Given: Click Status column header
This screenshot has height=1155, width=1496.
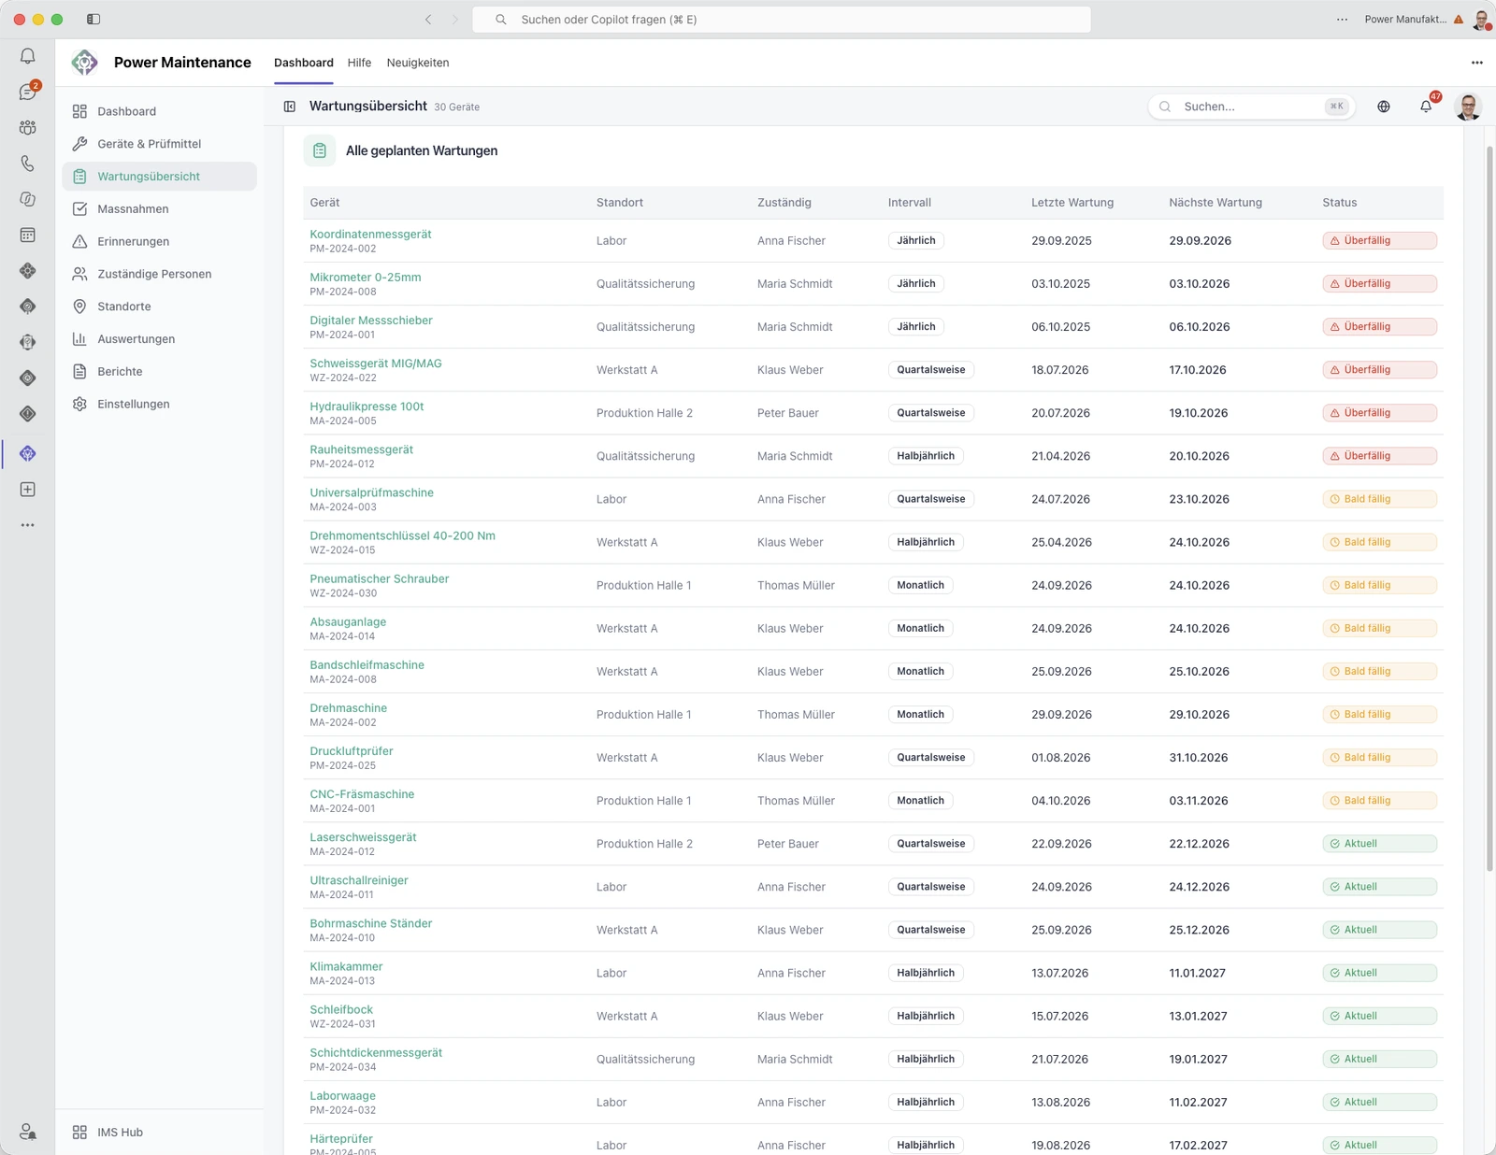Looking at the screenshot, I should pyautogui.click(x=1339, y=203).
